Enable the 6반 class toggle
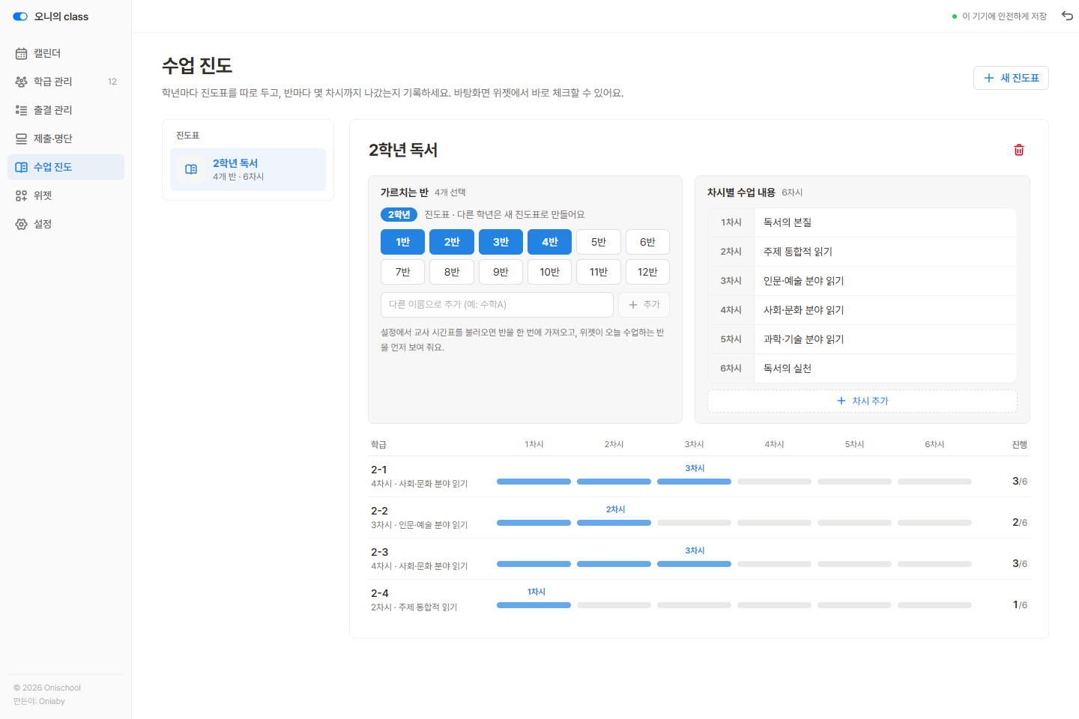The image size is (1079, 719). pos(647,242)
